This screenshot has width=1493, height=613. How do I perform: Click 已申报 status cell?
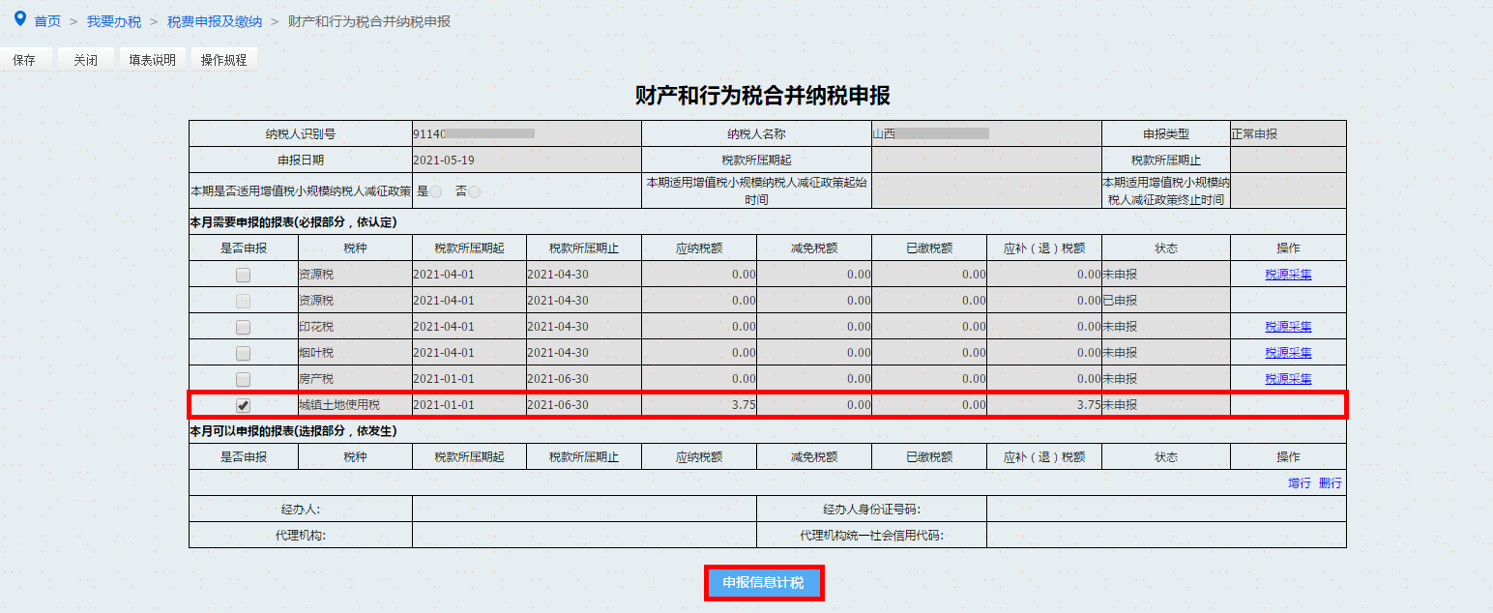[x=1166, y=301]
